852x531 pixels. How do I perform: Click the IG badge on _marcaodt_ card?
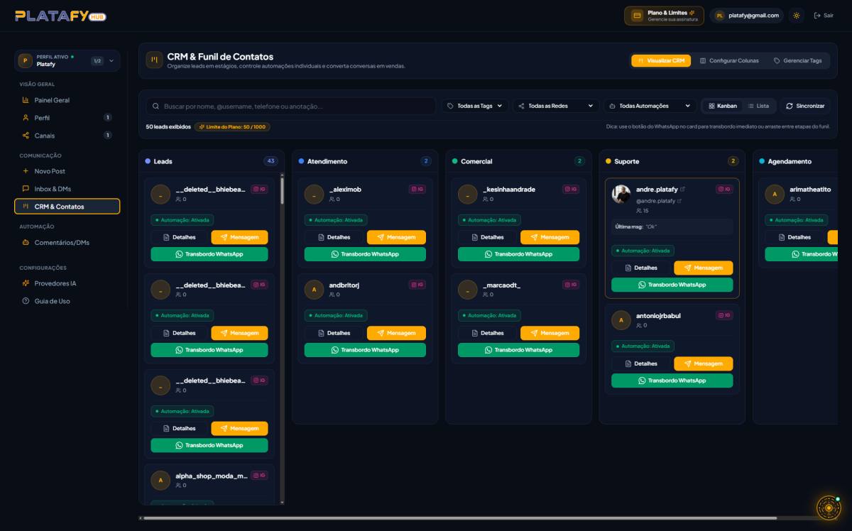(x=571, y=285)
